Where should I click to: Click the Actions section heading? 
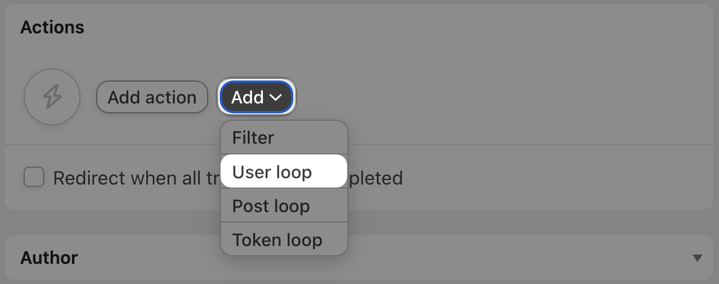52,27
